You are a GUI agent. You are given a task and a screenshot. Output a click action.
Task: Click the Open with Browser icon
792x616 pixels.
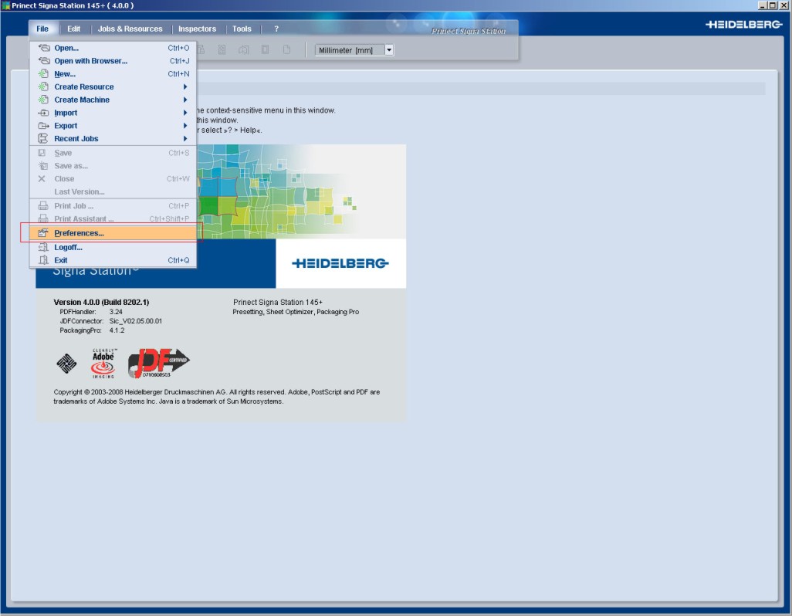45,61
